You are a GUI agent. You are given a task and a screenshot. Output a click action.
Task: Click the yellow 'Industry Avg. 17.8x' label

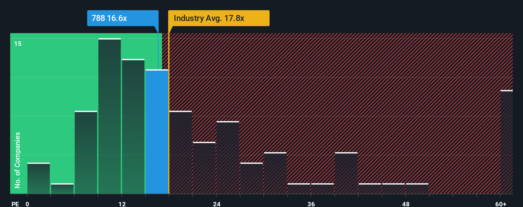click(219, 18)
